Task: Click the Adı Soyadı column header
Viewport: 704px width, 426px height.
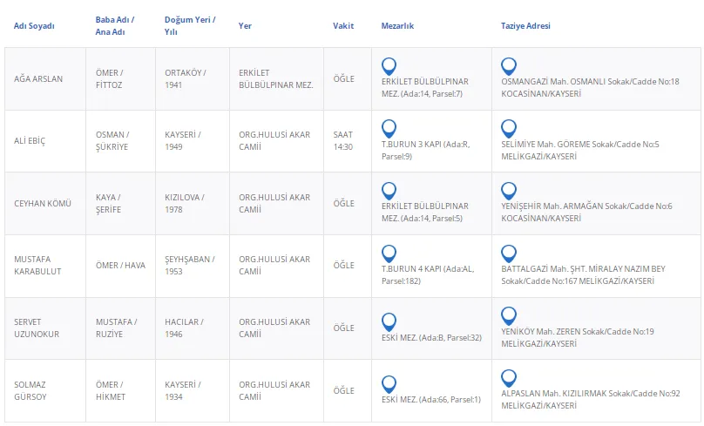Action: (34, 26)
